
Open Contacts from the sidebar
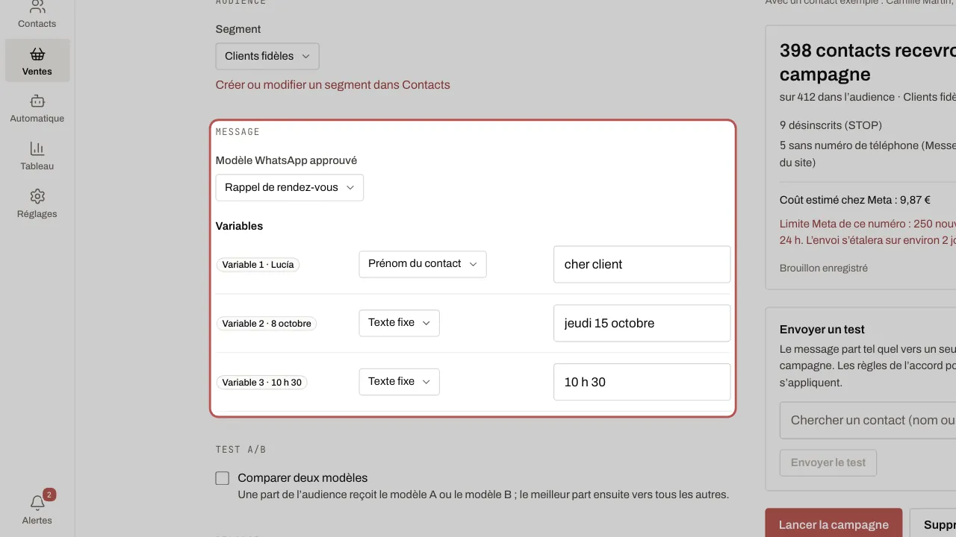tap(37, 15)
